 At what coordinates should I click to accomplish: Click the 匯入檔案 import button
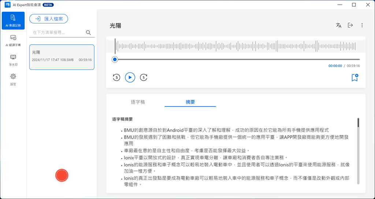(x=49, y=19)
